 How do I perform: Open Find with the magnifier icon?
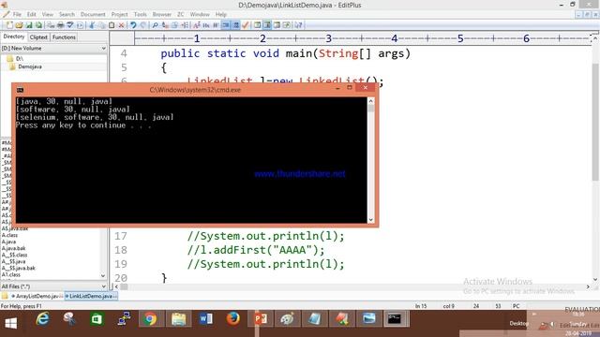click(155, 25)
